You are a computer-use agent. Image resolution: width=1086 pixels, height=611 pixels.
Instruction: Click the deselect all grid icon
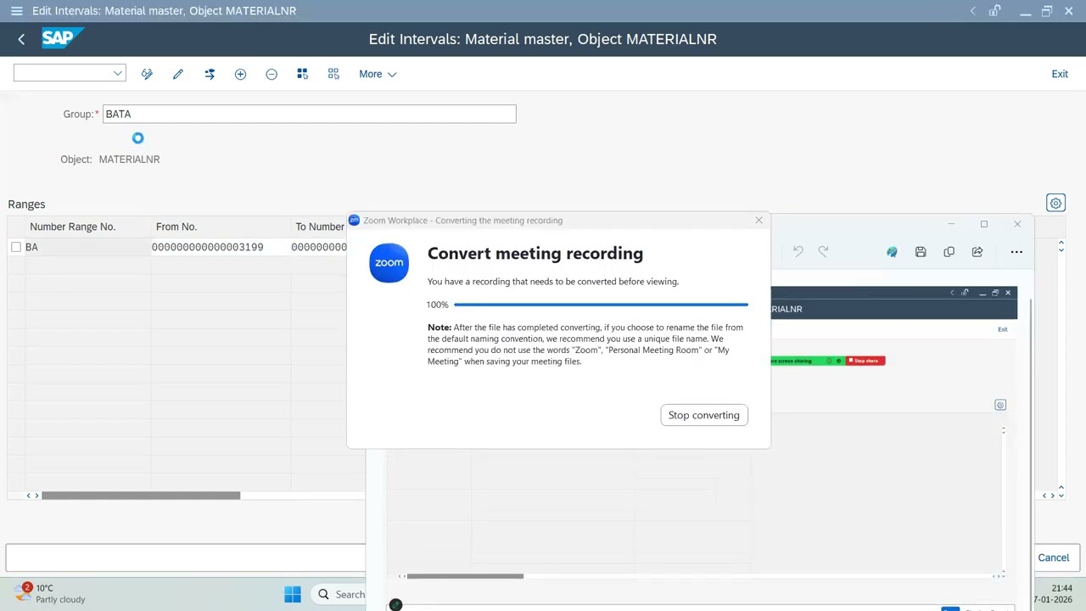(x=333, y=74)
